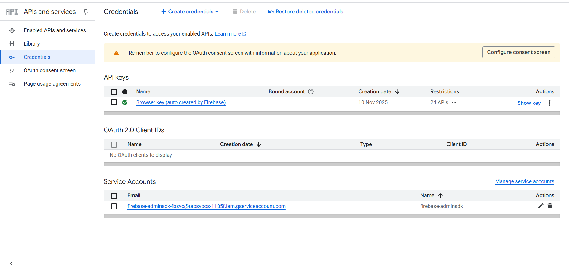Click Enabled APIs and services icon
Viewport: 569px width, 272px height.
click(12, 30)
